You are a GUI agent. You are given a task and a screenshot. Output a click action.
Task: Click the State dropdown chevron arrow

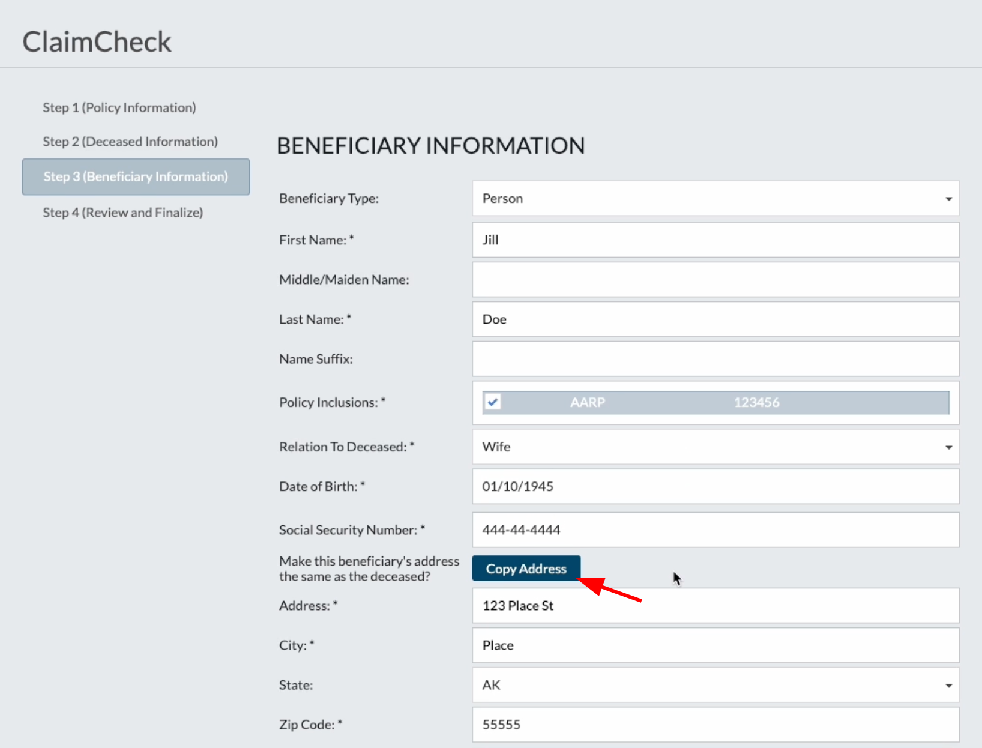[948, 684]
